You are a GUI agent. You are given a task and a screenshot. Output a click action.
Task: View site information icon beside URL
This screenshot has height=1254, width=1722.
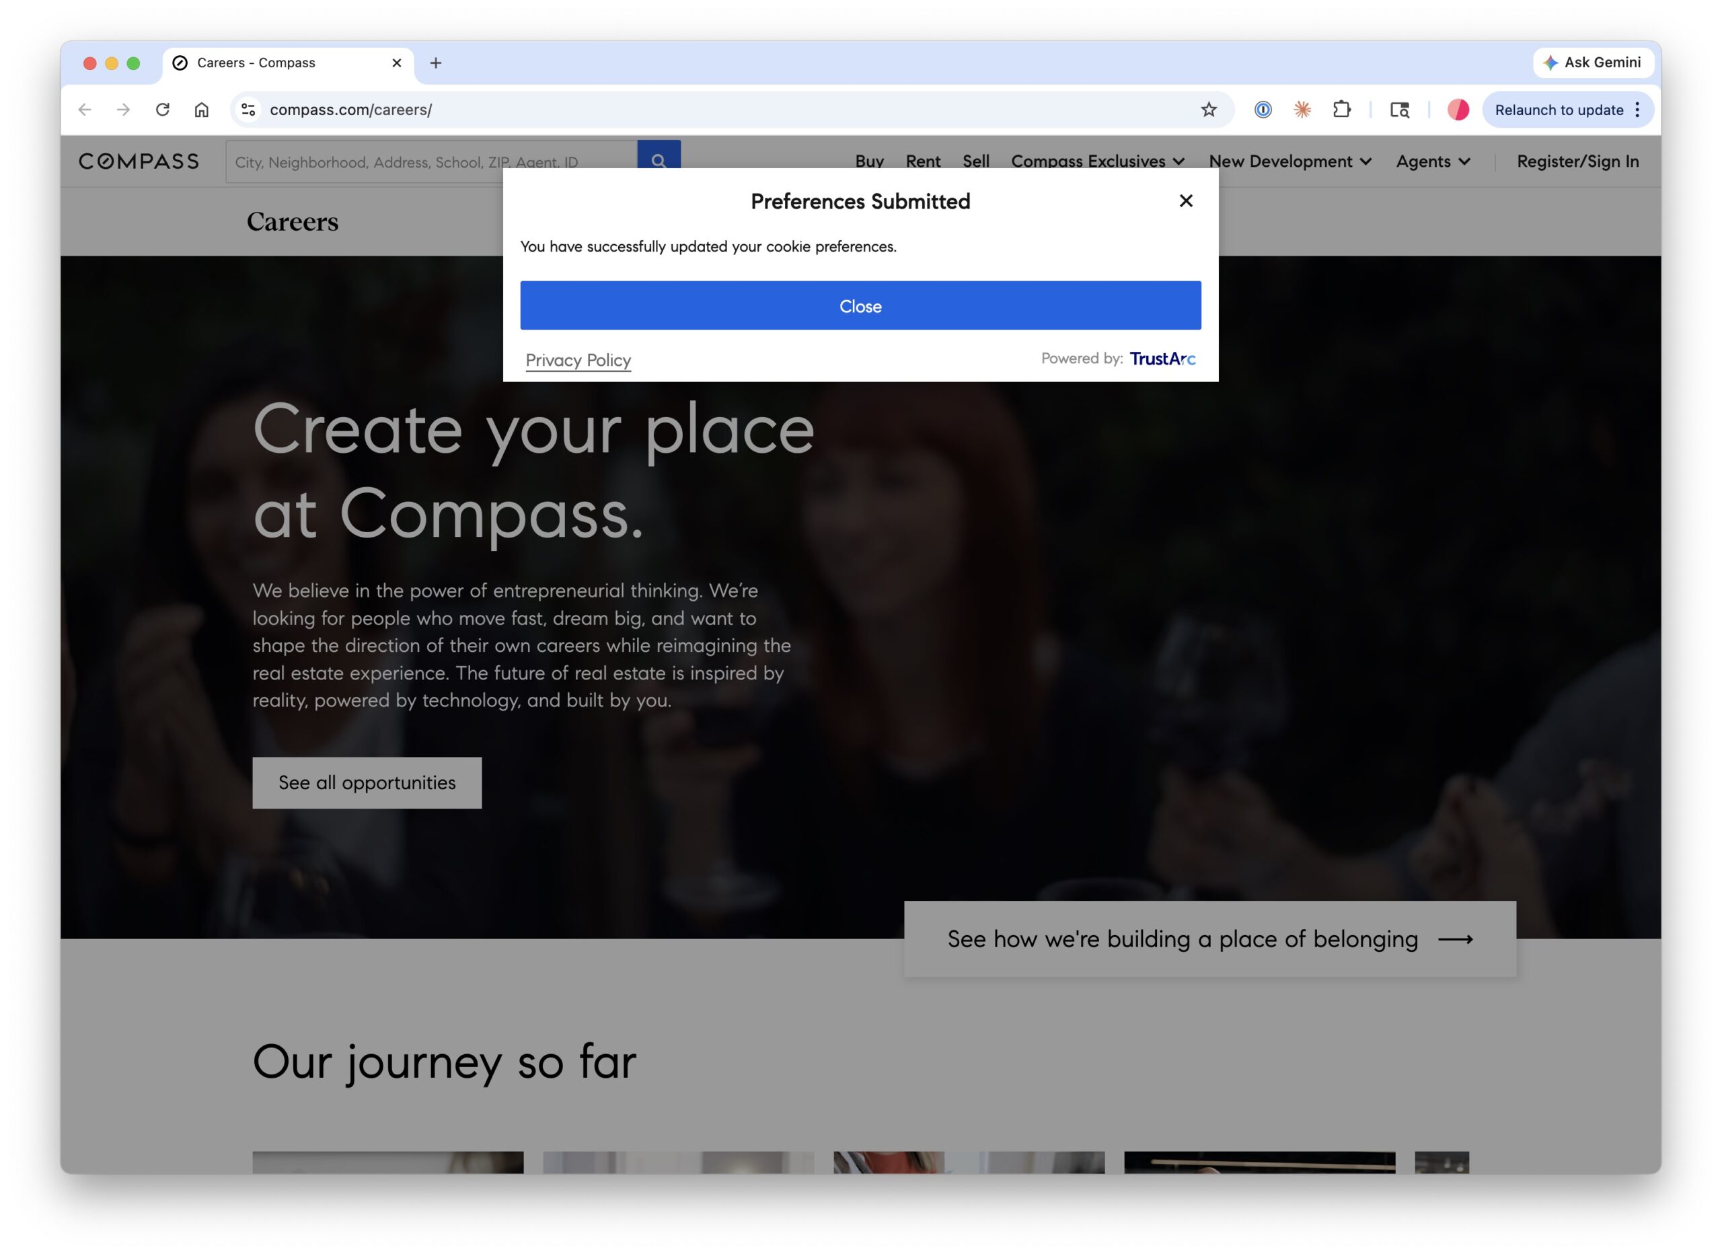coord(248,110)
